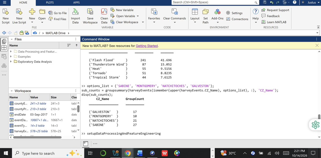Click the Workspace grid sidebar icon
Screen dimensions: 321x158
(x=4, y=48)
